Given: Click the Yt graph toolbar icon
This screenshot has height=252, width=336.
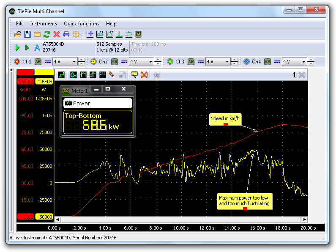Looking at the screenshot, I should pos(100,34).
